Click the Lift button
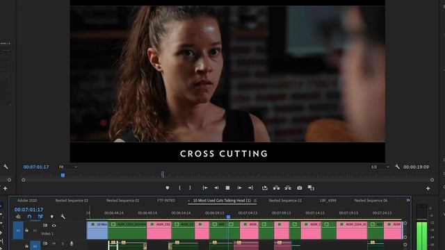Viewport: 445px width, 250px height. point(265,188)
